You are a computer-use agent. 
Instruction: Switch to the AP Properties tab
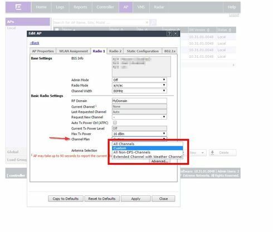click(x=43, y=51)
